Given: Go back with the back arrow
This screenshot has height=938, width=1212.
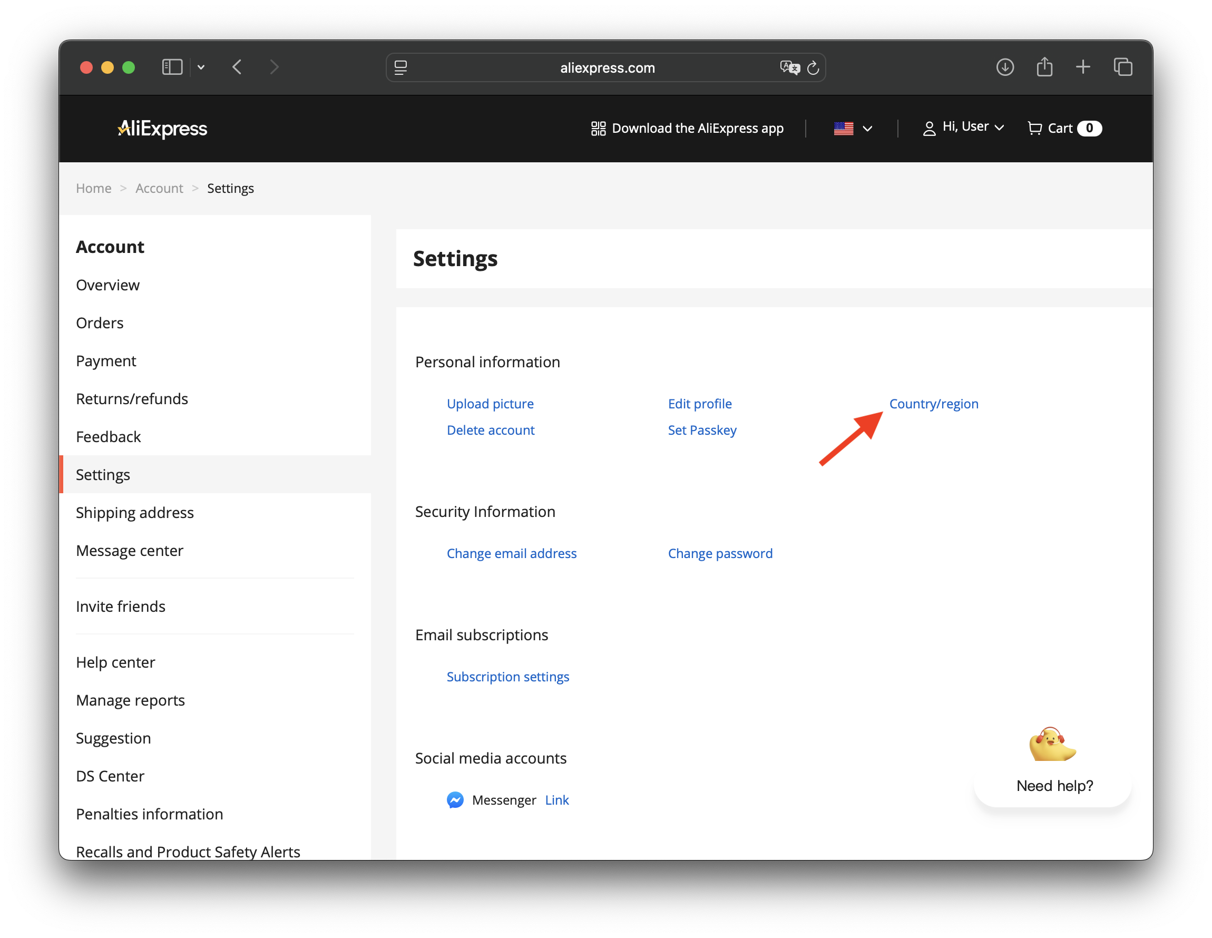Looking at the screenshot, I should (x=238, y=67).
